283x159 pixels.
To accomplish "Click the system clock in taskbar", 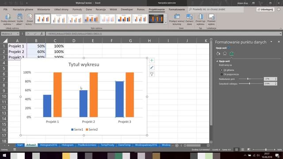I will 267,155.
